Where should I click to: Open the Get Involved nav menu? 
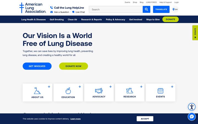136,20
